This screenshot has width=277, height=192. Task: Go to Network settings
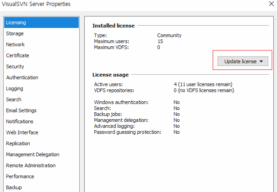41,44
